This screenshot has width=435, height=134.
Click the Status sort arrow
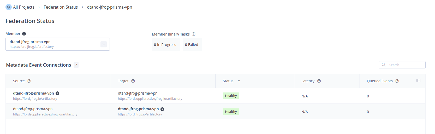click(x=239, y=81)
